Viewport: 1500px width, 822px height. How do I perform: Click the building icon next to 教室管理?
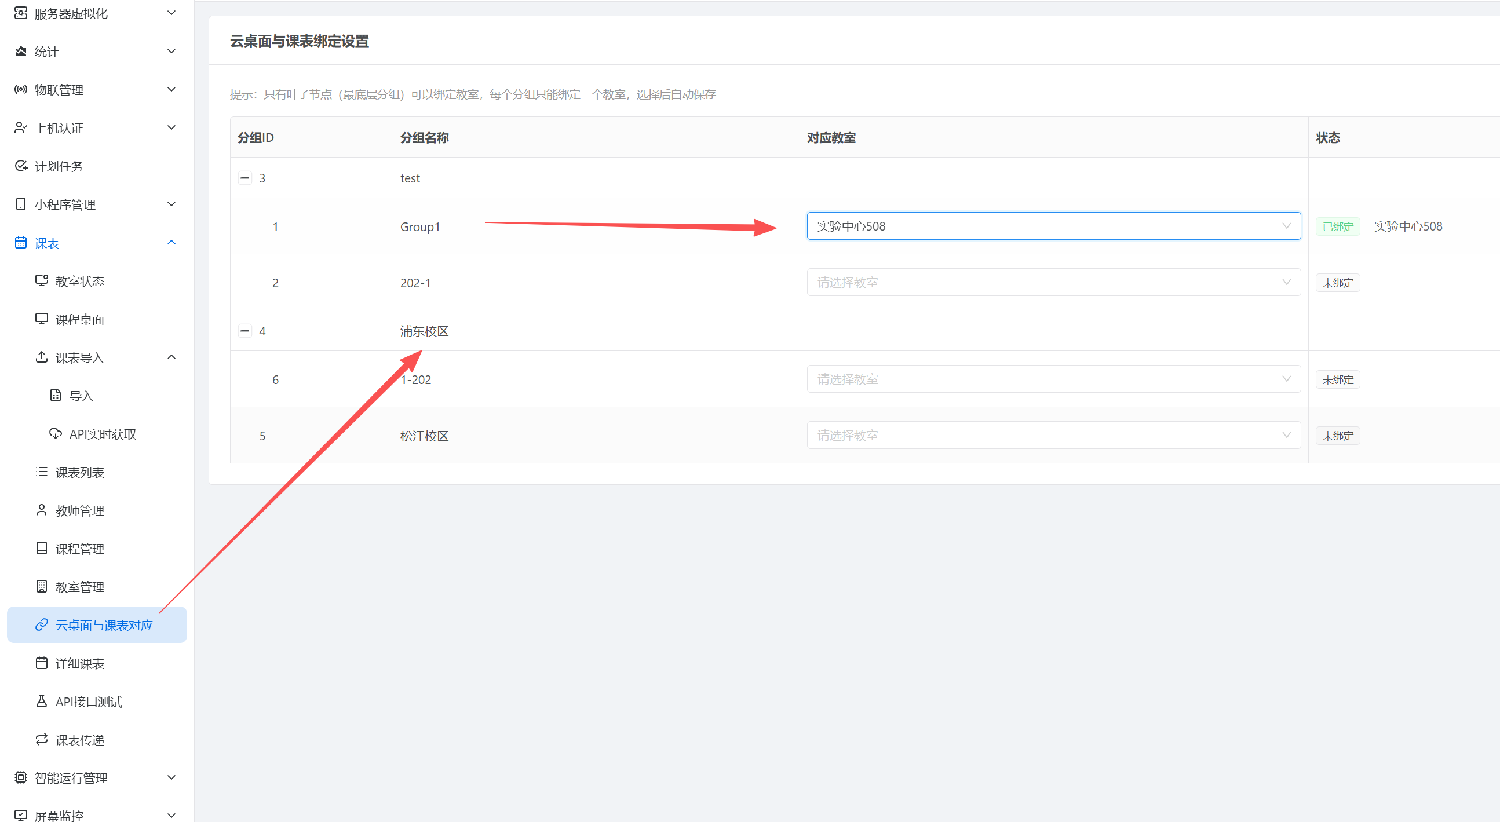click(41, 586)
